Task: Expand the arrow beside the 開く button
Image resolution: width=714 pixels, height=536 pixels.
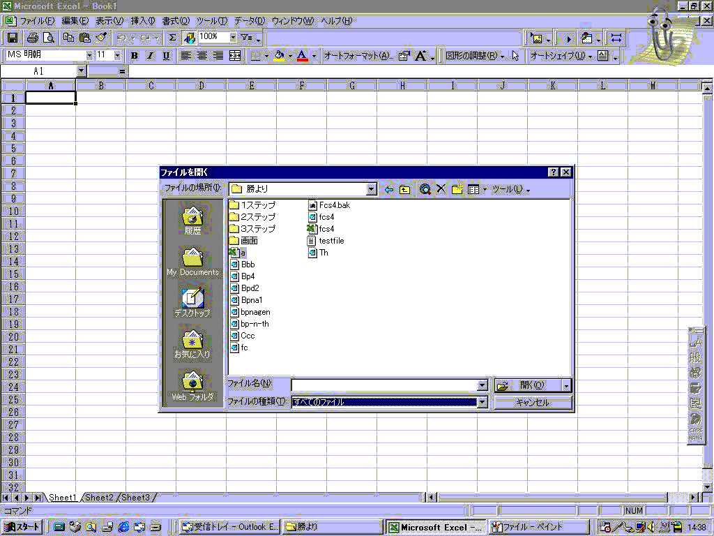Action: click(x=566, y=386)
